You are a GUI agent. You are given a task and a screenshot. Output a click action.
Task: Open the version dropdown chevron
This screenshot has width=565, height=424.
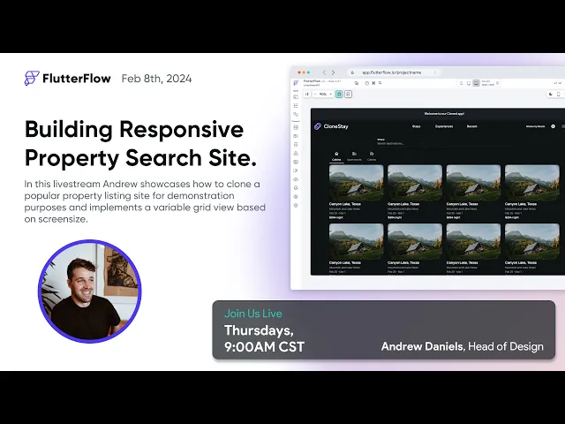coord(558,83)
